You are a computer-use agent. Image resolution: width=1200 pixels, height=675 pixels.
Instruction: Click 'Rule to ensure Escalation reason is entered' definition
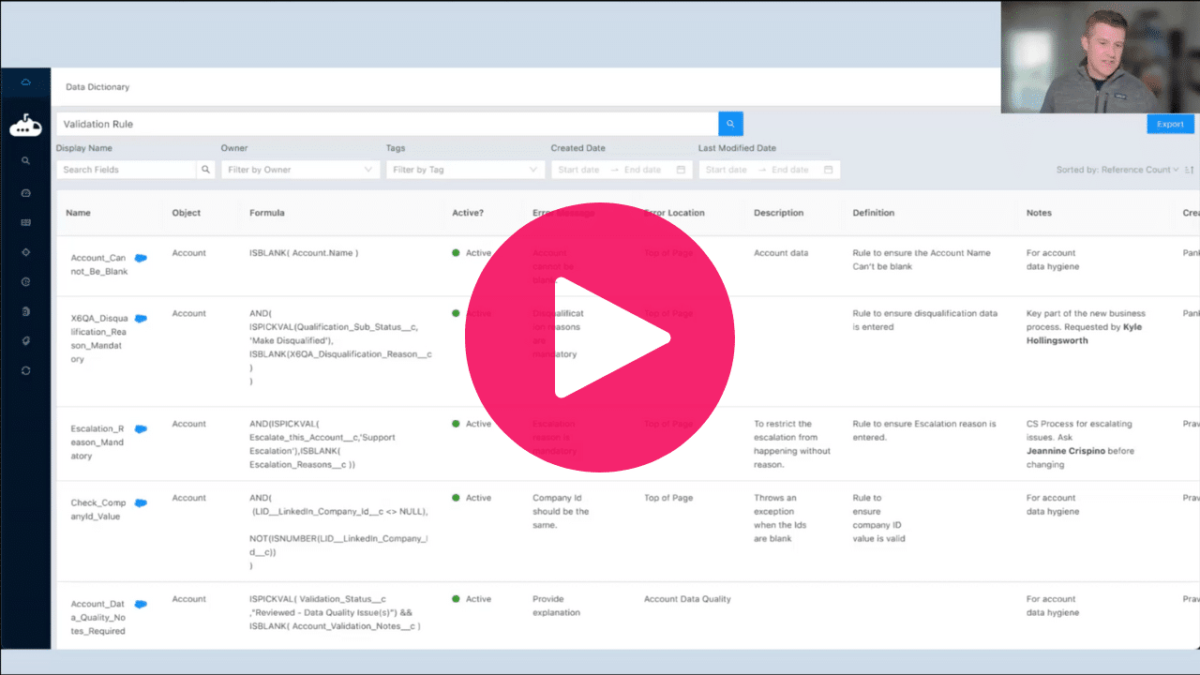(924, 430)
